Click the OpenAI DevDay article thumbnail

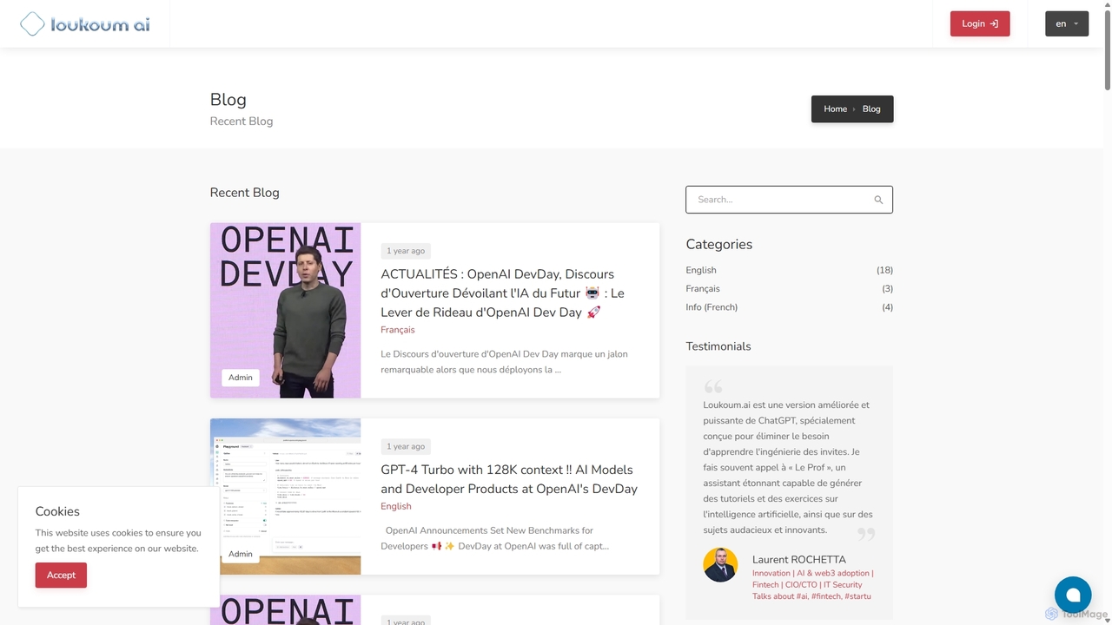285,310
